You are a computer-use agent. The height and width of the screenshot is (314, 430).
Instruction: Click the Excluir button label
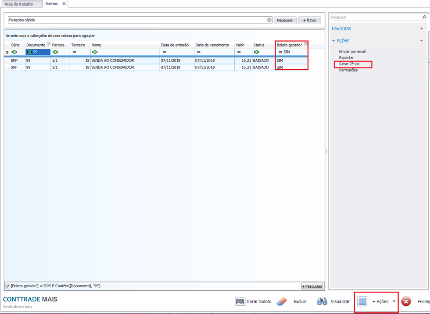point(300,301)
